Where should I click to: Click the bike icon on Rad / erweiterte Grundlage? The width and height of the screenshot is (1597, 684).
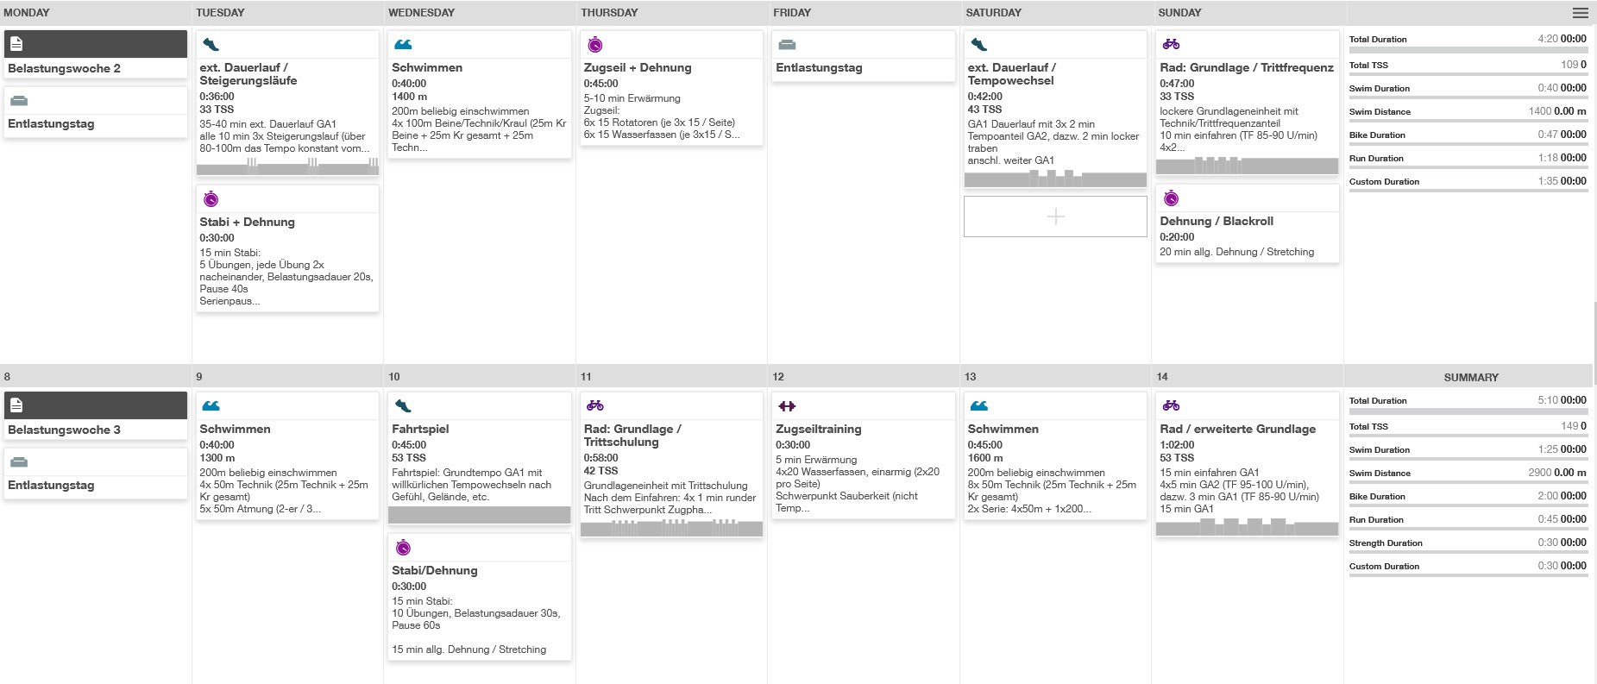[x=1171, y=405]
